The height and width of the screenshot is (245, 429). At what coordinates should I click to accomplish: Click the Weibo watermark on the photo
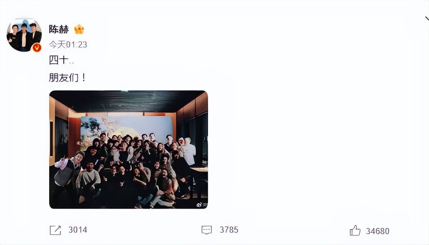click(x=201, y=204)
